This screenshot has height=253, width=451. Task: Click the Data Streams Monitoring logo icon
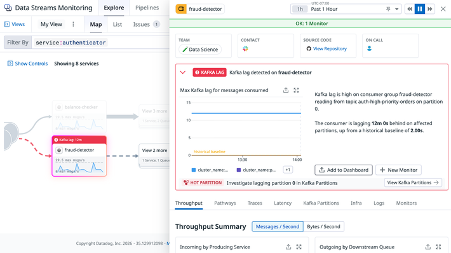(8, 8)
